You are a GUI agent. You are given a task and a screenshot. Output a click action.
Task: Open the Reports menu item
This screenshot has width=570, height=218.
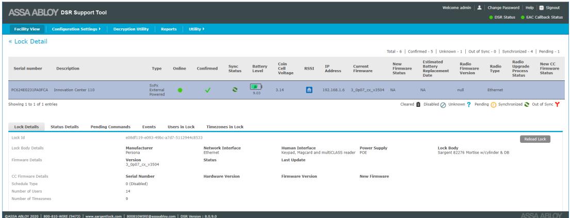(169, 29)
